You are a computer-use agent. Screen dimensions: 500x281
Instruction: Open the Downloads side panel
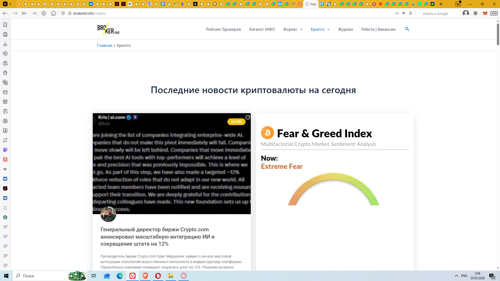pyautogui.click(x=5, y=44)
